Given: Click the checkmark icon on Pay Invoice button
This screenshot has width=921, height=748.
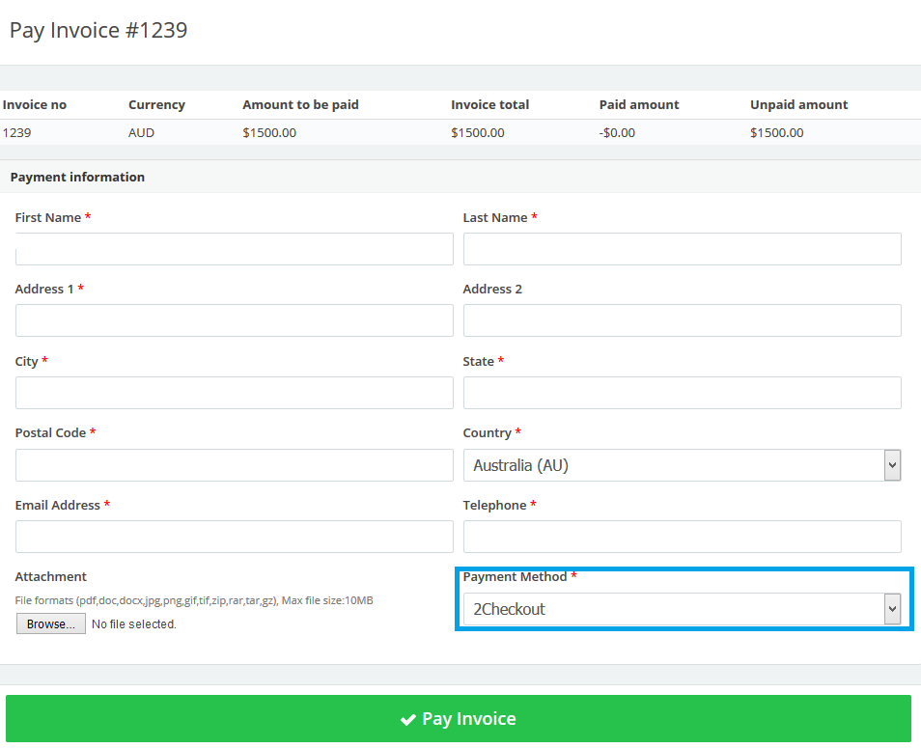Looking at the screenshot, I should [x=408, y=719].
